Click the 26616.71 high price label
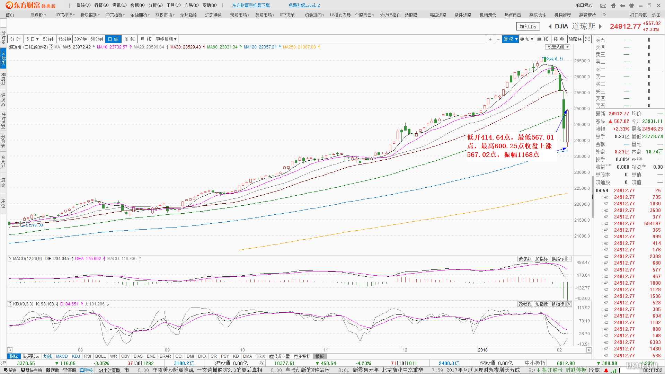Viewport: 665px width, 374px height. click(x=555, y=59)
